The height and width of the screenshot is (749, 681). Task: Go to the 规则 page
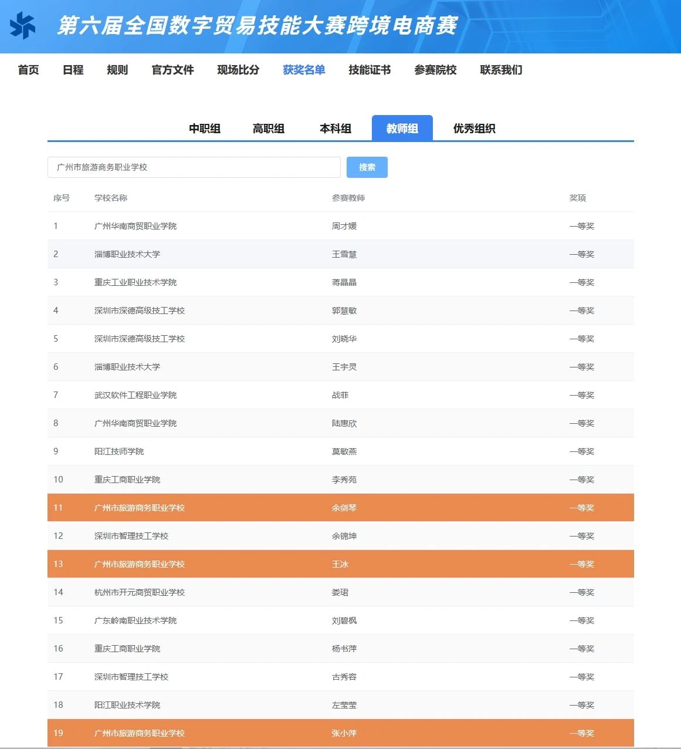click(117, 70)
